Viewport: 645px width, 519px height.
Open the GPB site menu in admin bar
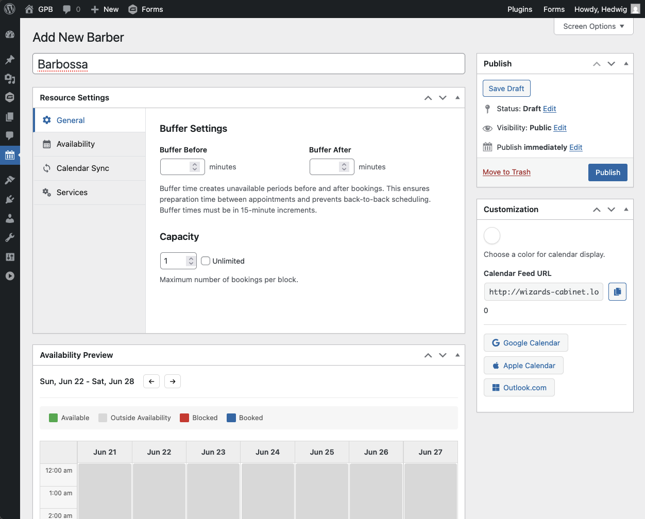tap(39, 9)
